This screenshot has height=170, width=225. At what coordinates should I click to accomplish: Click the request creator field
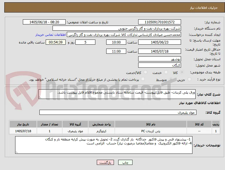[x=124, y=35]
